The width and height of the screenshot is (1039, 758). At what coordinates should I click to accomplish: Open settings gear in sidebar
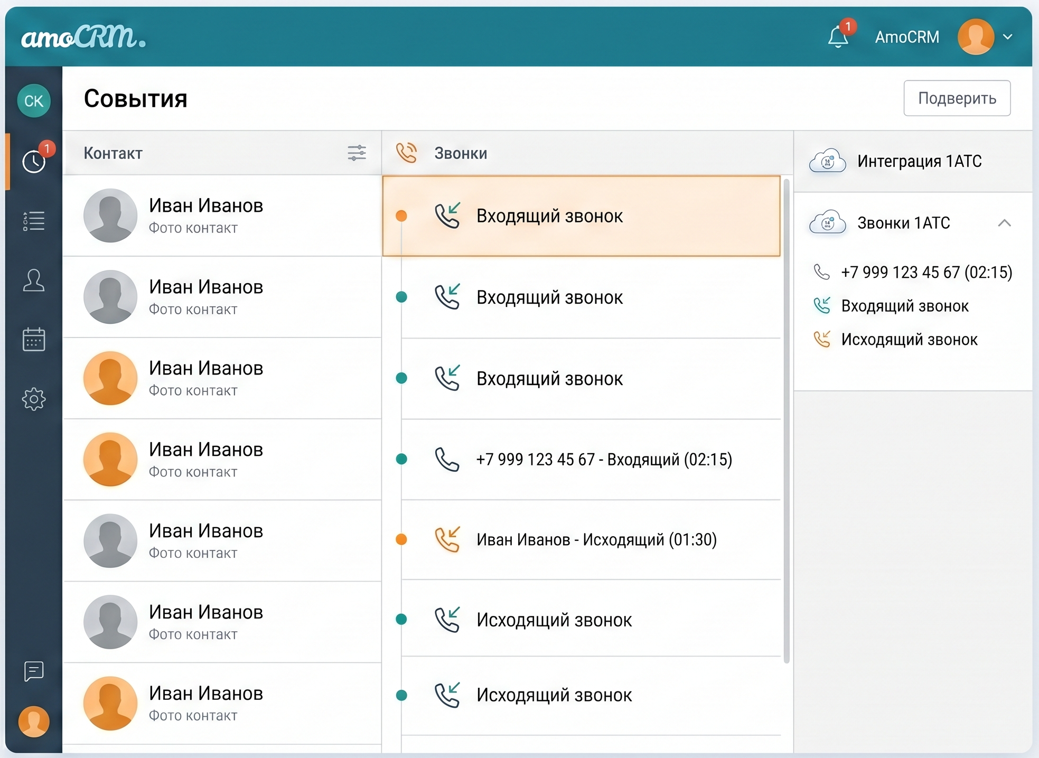click(34, 399)
